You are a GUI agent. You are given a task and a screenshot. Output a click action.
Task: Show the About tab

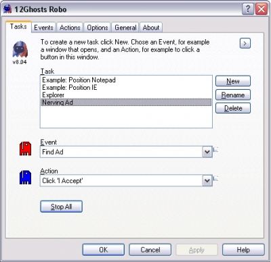coord(151,28)
